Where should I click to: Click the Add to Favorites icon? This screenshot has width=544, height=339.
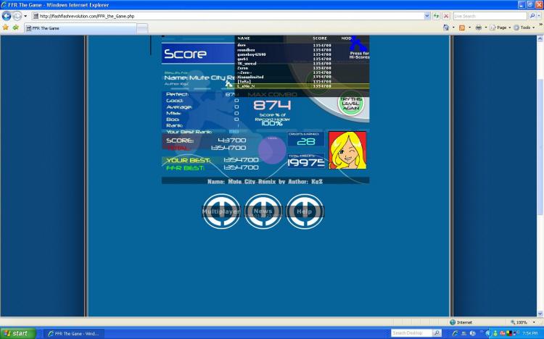pos(15,28)
